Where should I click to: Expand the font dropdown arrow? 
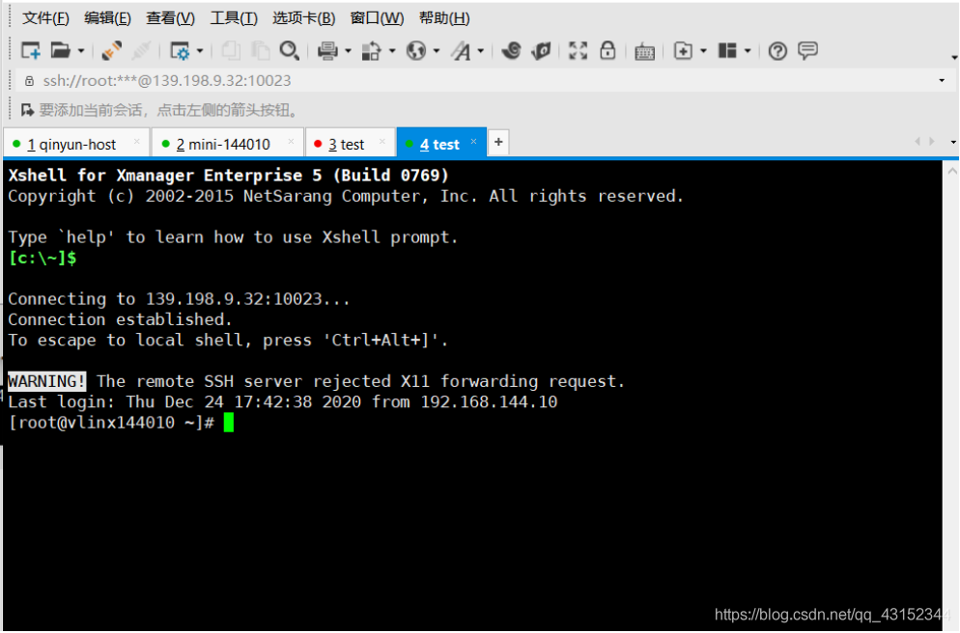481,51
